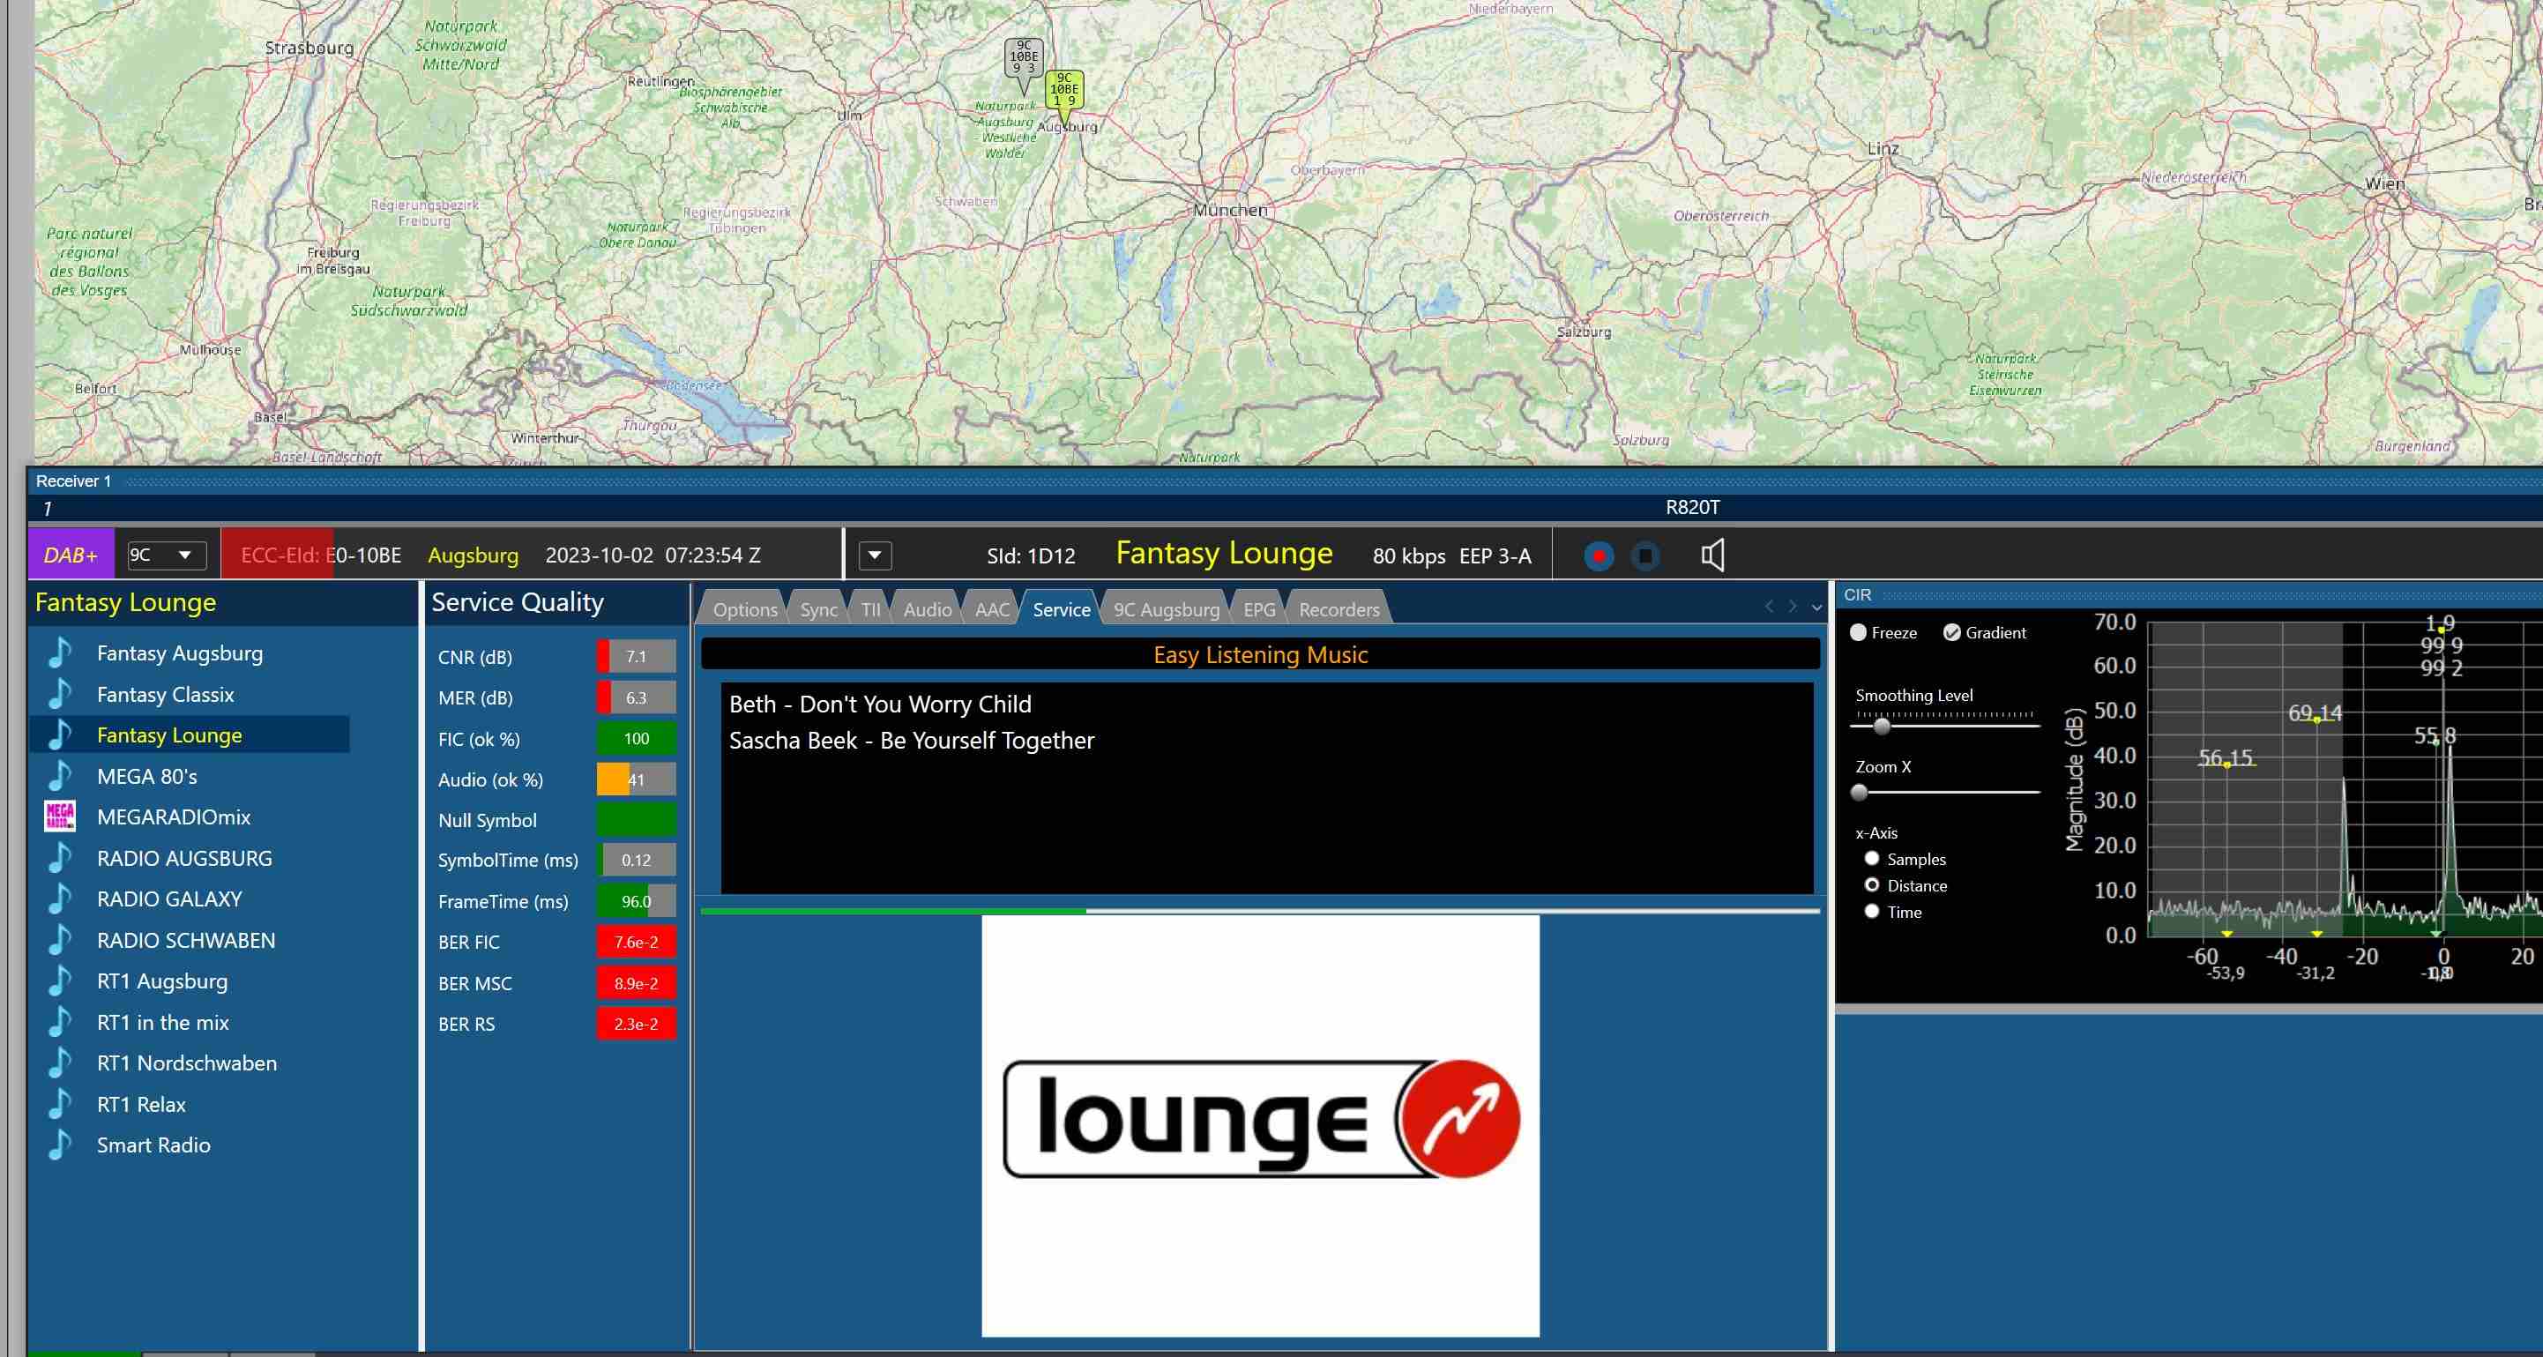Click the music note icon beside RT1 in the mix

click(x=60, y=1023)
